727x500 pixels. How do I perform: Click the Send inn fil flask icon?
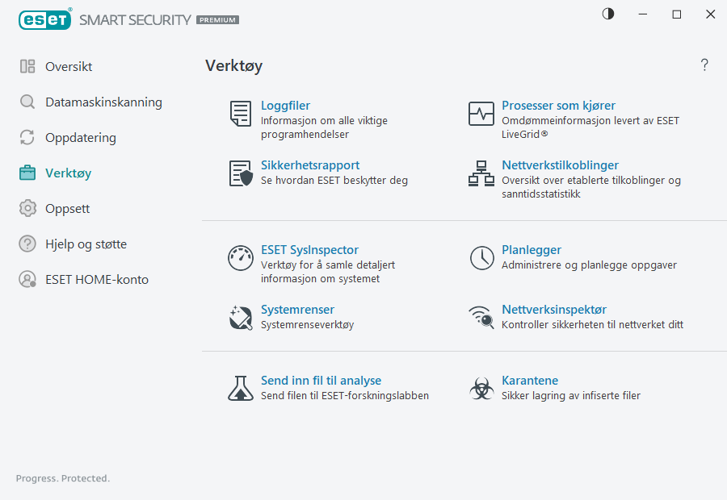pos(240,389)
